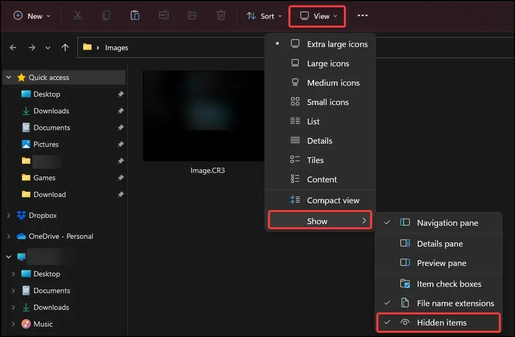515x337 pixels.
Task: Unpin Desktop using its pin icon
Action: click(120, 94)
